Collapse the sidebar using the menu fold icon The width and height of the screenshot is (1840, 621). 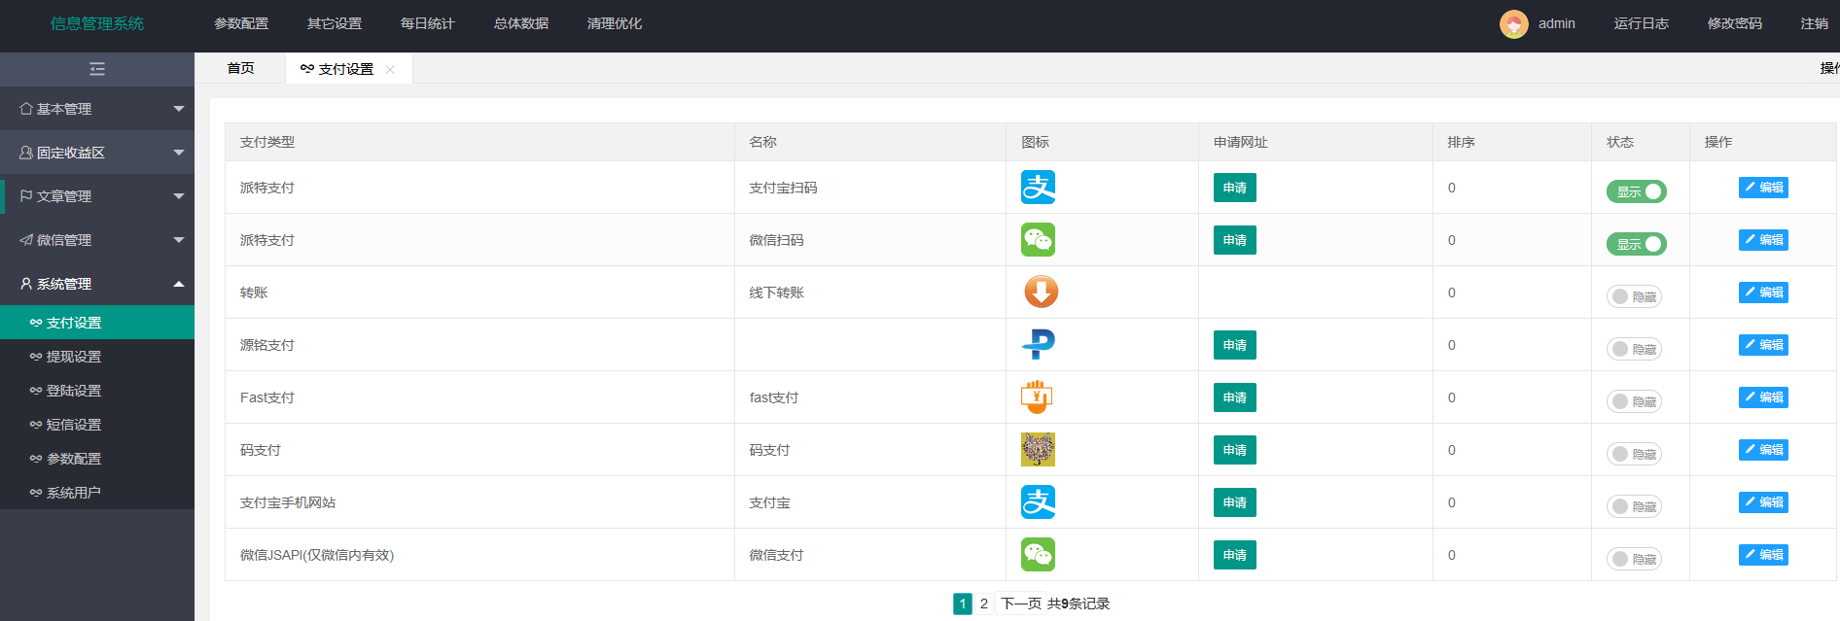pyautogui.click(x=97, y=69)
